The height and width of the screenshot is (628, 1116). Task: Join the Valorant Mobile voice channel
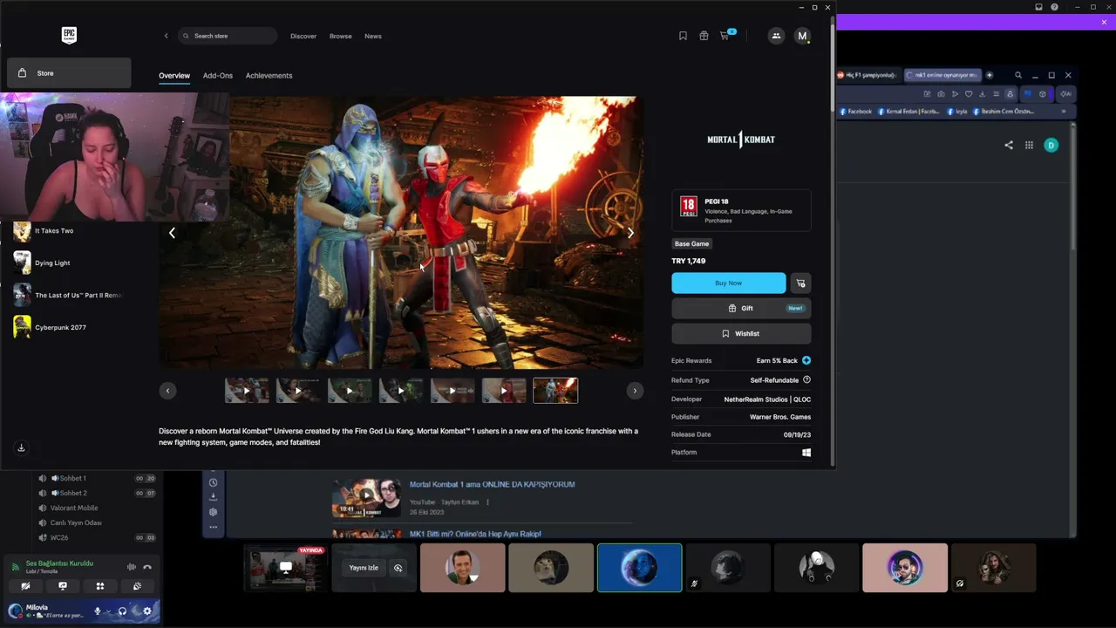tap(74, 508)
